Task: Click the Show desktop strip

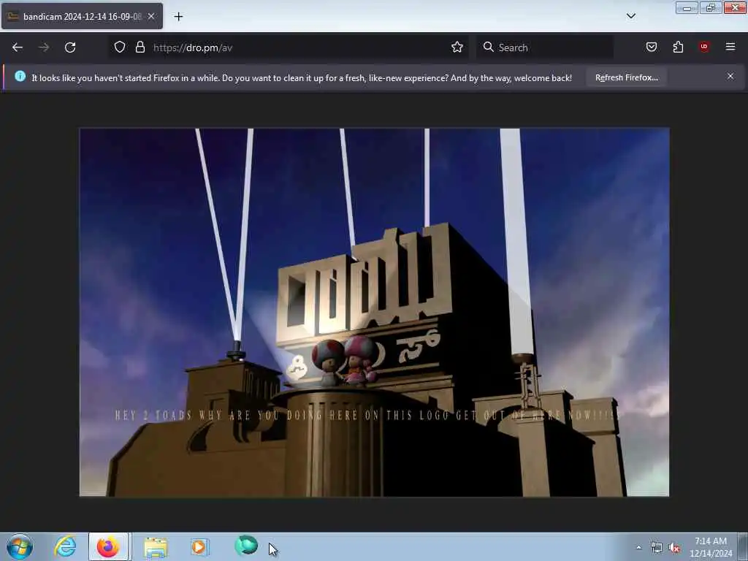Action: pyautogui.click(x=743, y=546)
